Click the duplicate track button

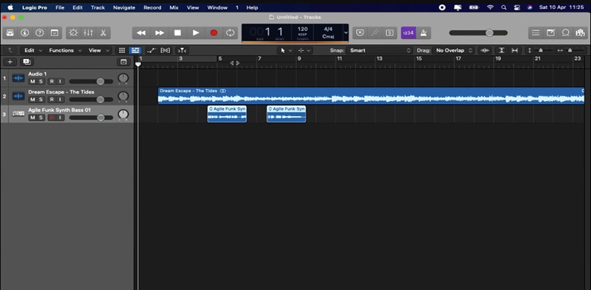coord(27,62)
